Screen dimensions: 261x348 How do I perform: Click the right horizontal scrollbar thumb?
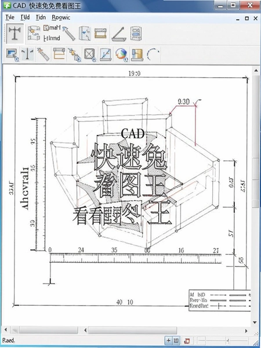pyautogui.click(x=132, y=331)
